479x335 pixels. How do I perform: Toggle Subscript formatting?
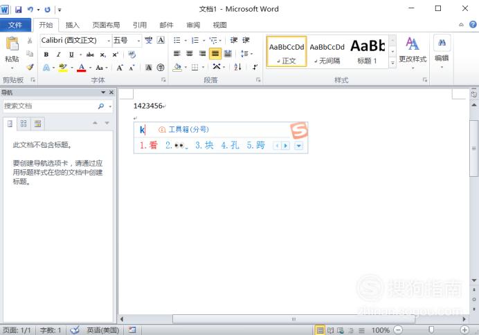tap(103, 55)
